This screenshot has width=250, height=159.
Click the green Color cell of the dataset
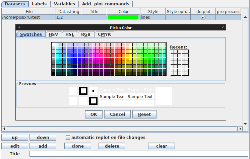pos(123,17)
